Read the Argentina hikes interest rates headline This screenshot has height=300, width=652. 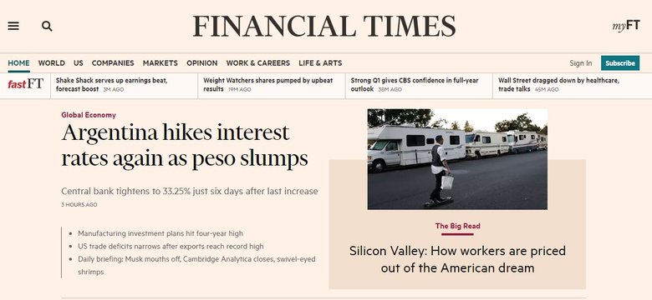pyautogui.click(x=185, y=146)
